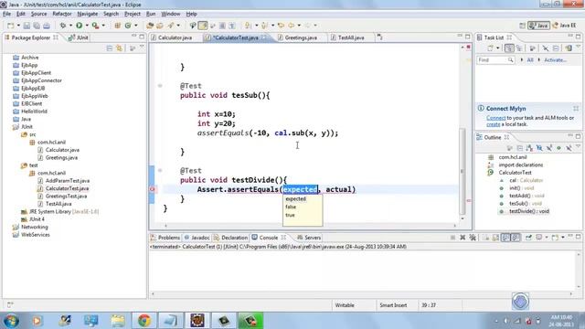Toggle Categorized presentation in Task List
The width and height of the screenshot is (585, 329).
(509, 48)
